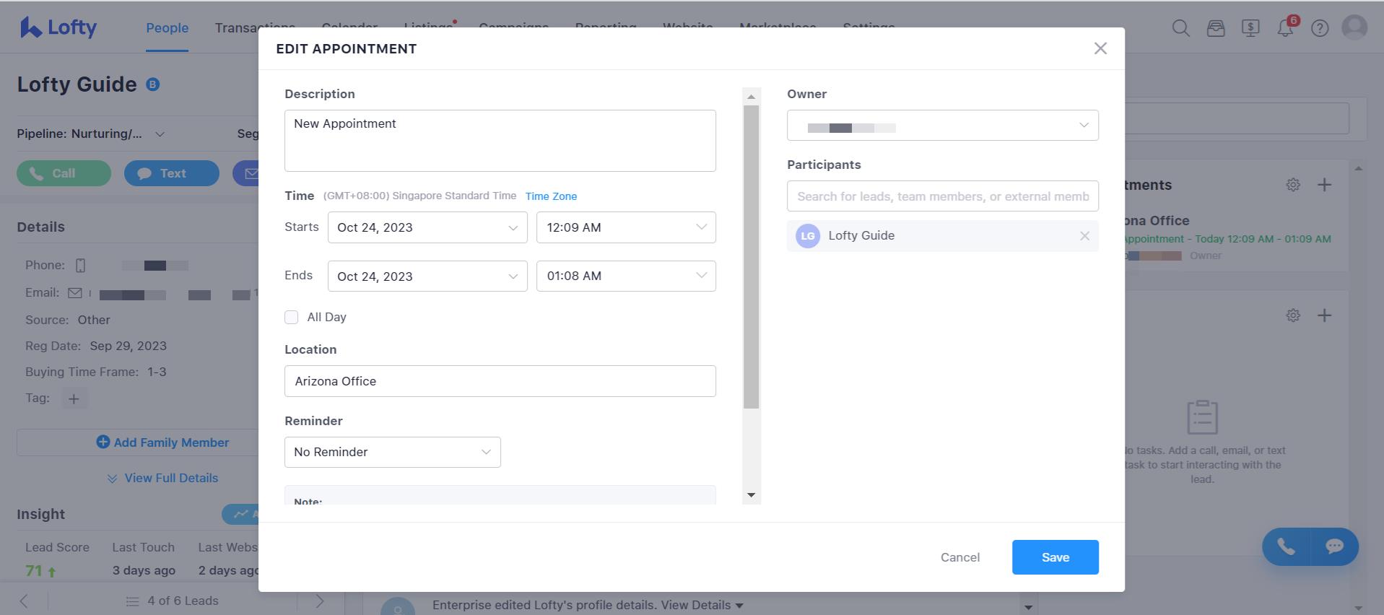This screenshot has width=1384, height=615.
Task: Click the search magnifier icon in header
Action: pyautogui.click(x=1180, y=28)
